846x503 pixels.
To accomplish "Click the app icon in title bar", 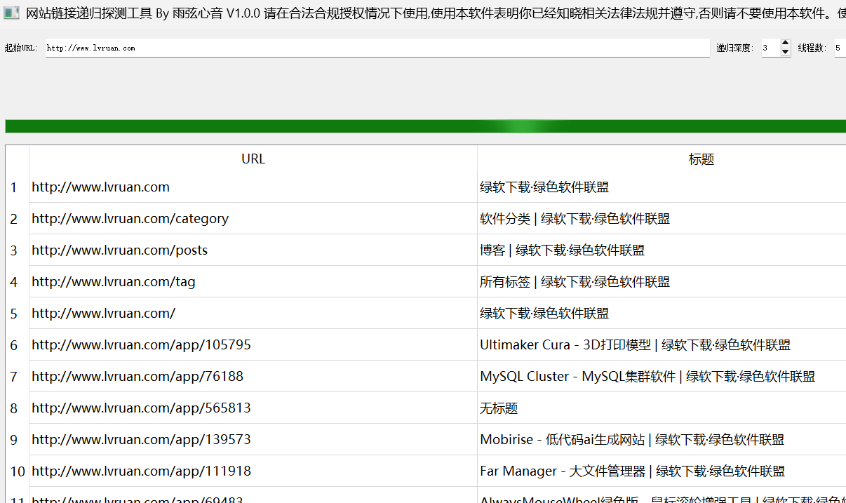I will tap(11, 14).
